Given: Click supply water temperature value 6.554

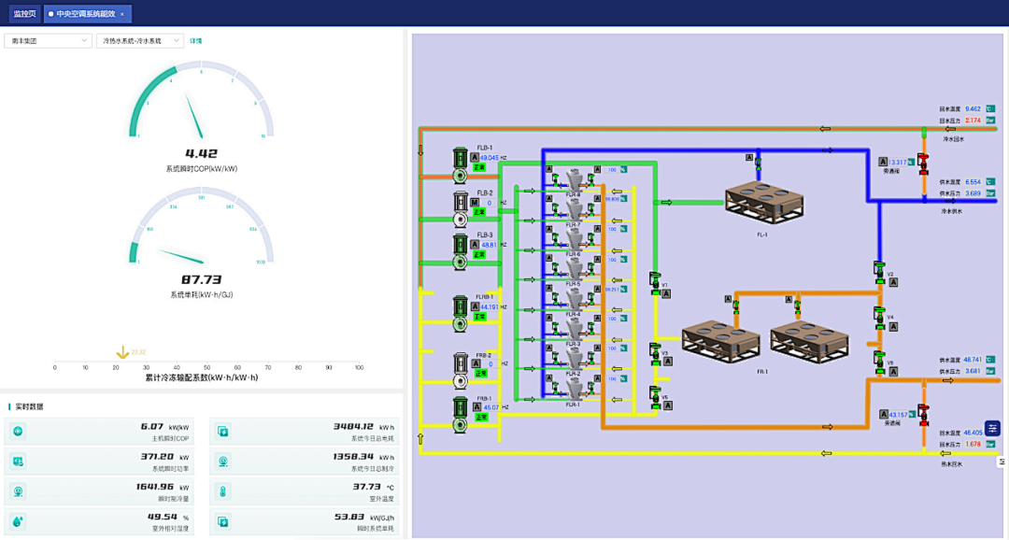Looking at the screenshot, I should tap(973, 182).
